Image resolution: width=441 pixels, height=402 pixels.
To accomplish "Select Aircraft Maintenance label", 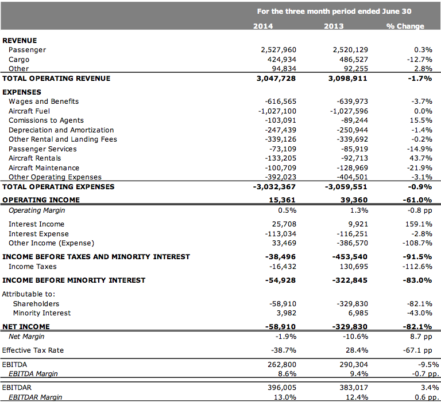I will click(x=44, y=168).
